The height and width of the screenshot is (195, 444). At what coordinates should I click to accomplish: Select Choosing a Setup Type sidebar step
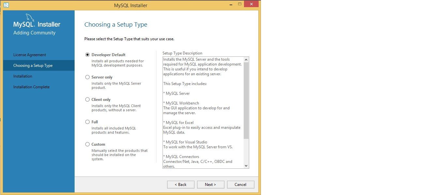pos(33,66)
